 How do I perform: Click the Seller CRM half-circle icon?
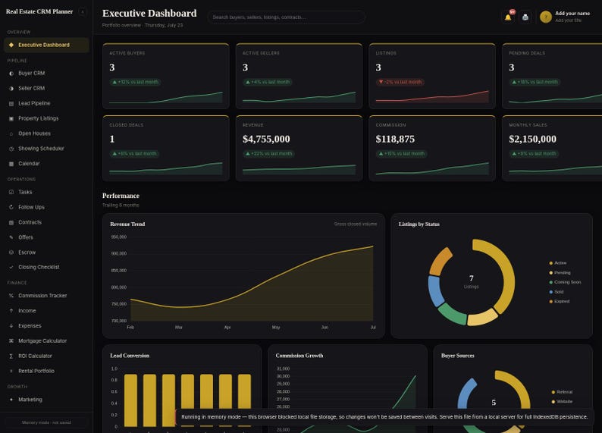[x=11, y=88]
